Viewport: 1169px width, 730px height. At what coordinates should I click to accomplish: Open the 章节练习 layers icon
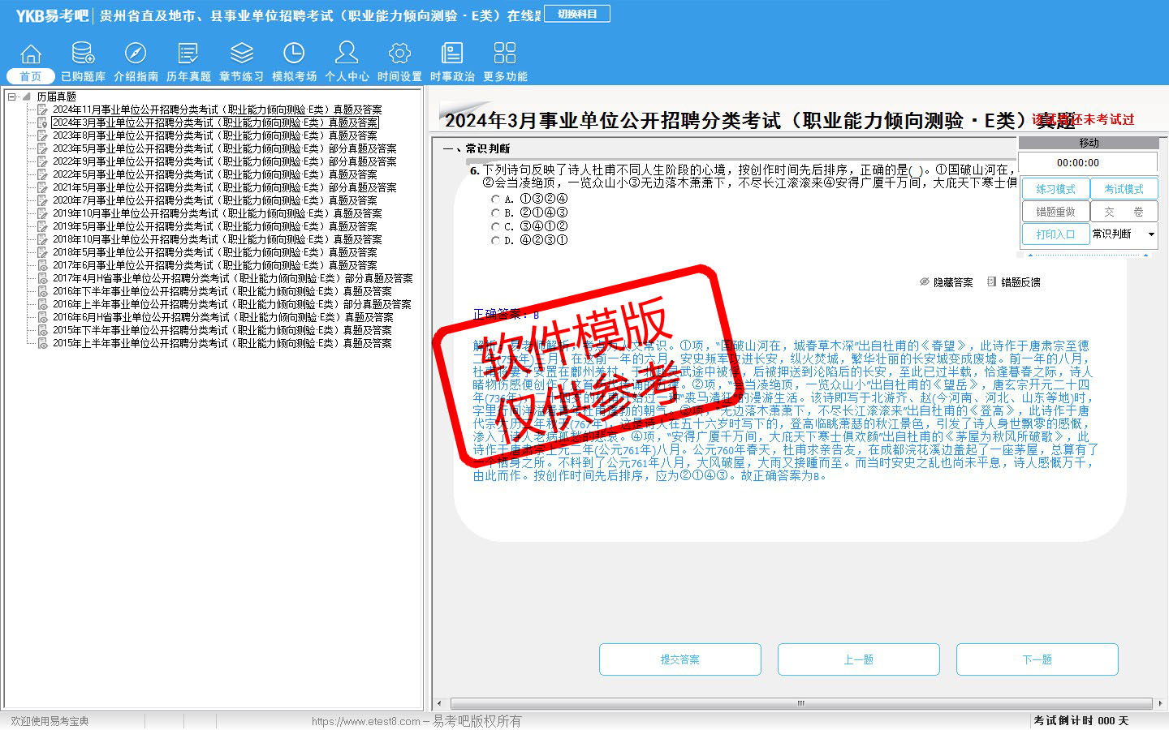tap(241, 54)
